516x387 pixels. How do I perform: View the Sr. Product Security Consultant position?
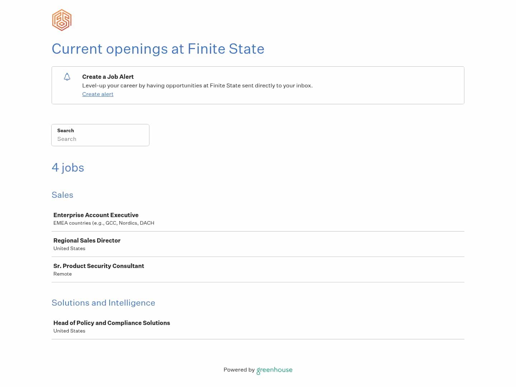99,266
